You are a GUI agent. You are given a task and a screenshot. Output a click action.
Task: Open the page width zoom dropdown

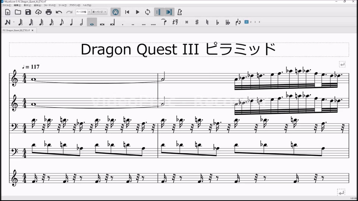click(x=83, y=12)
